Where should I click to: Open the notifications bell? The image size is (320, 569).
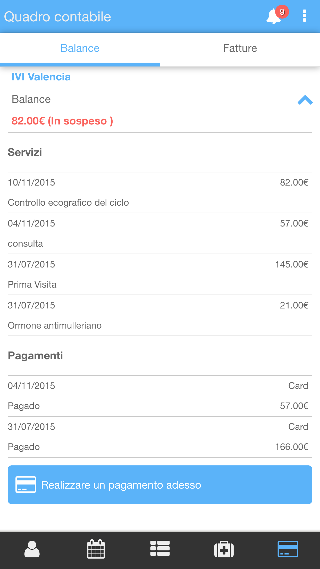coord(273,17)
